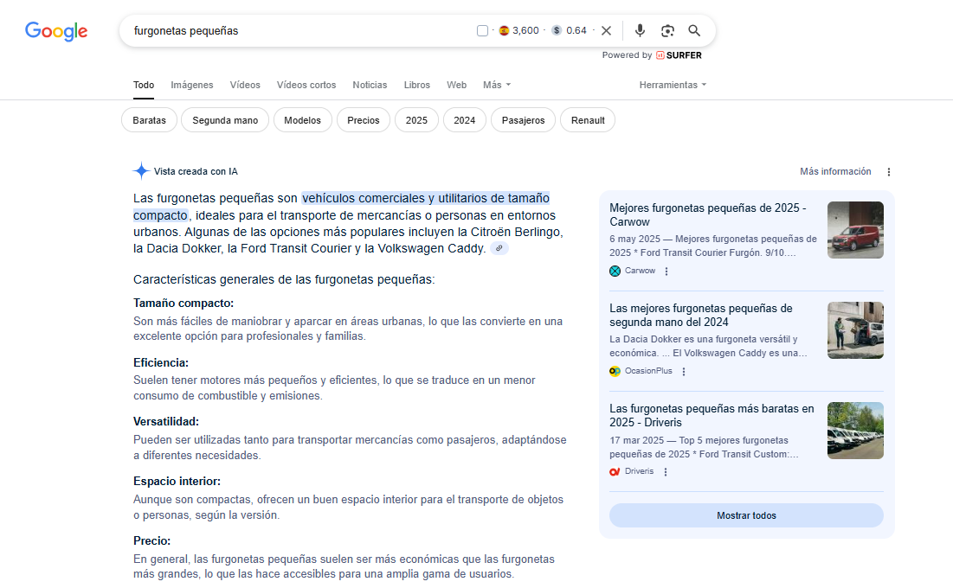The width and height of the screenshot is (953, 588).
Task: Click the Carwow source name
Action: [640, 271]
